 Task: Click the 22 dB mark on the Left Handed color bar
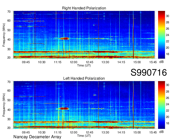167,111
